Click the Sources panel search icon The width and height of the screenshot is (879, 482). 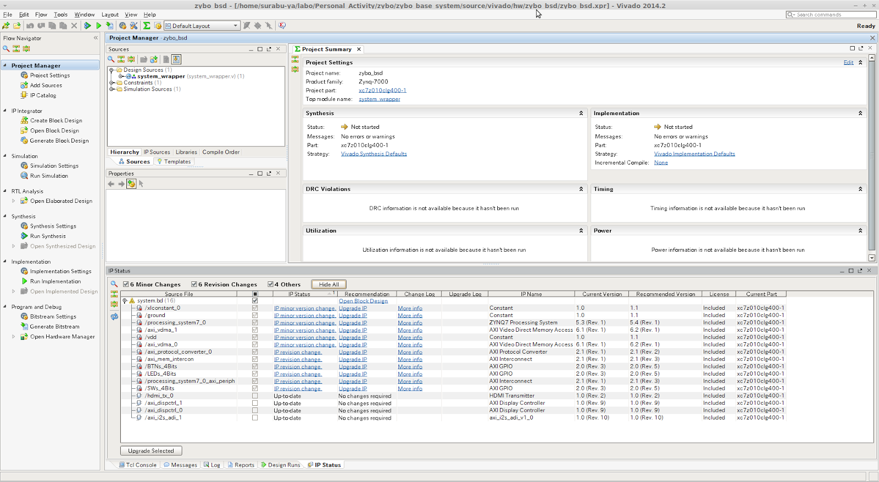(111, 59)
